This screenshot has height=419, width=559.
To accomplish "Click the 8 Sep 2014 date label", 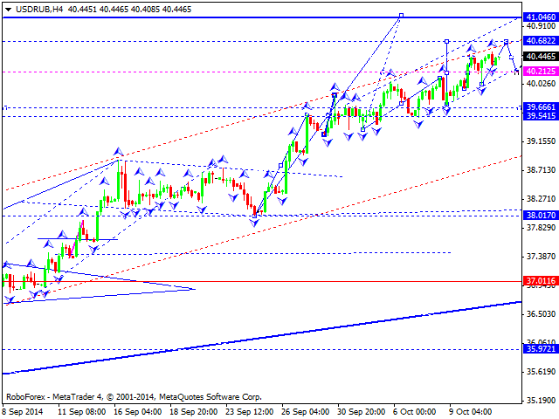I will 24,411.
